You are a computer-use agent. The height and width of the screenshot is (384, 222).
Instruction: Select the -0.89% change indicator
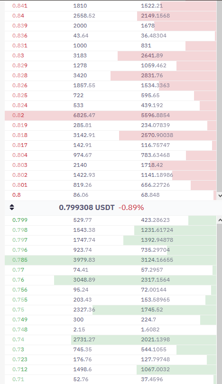(131, 208)
